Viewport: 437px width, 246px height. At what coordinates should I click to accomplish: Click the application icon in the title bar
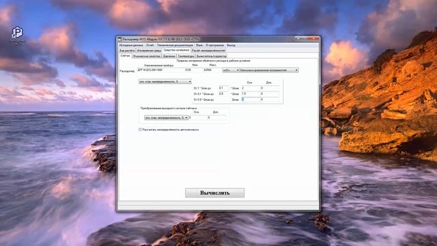click(x=120, y=39)
